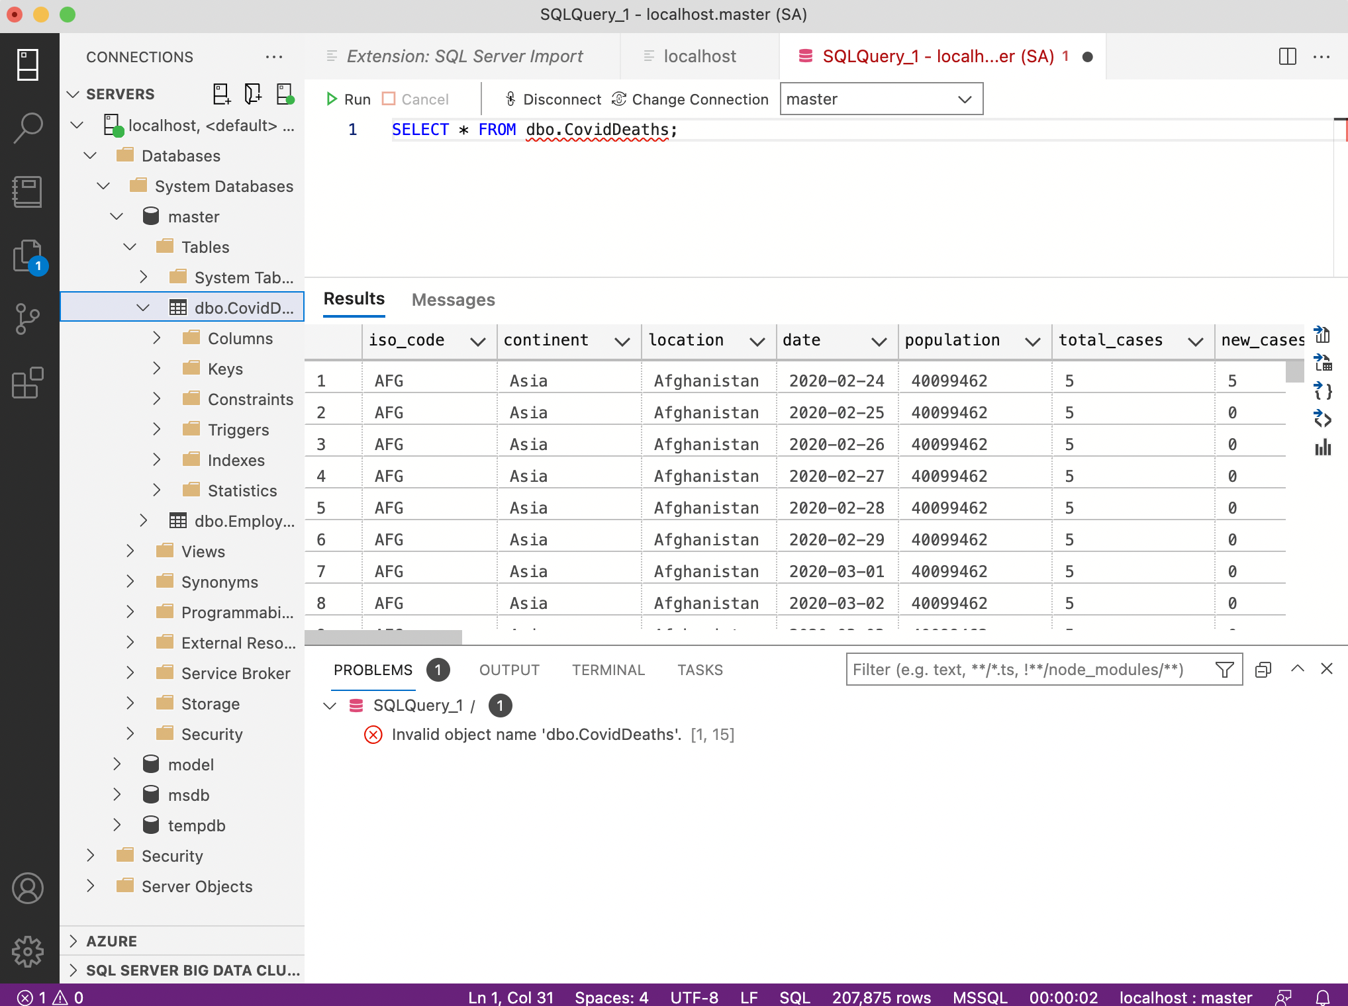Run the SQL query
This screenshot has width=1348, height=1006.
[348, 99]
